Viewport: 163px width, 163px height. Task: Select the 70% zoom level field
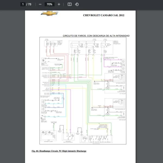coord(49,4)
